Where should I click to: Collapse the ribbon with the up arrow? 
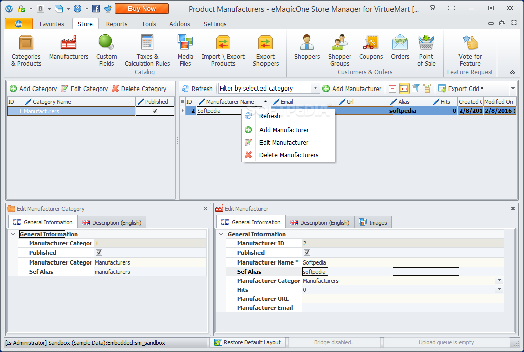point(512,72)
